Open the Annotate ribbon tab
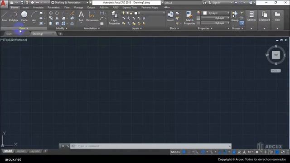Image resolution: width=290 pixels, height=163 pixels. click(x=38, y=7)
